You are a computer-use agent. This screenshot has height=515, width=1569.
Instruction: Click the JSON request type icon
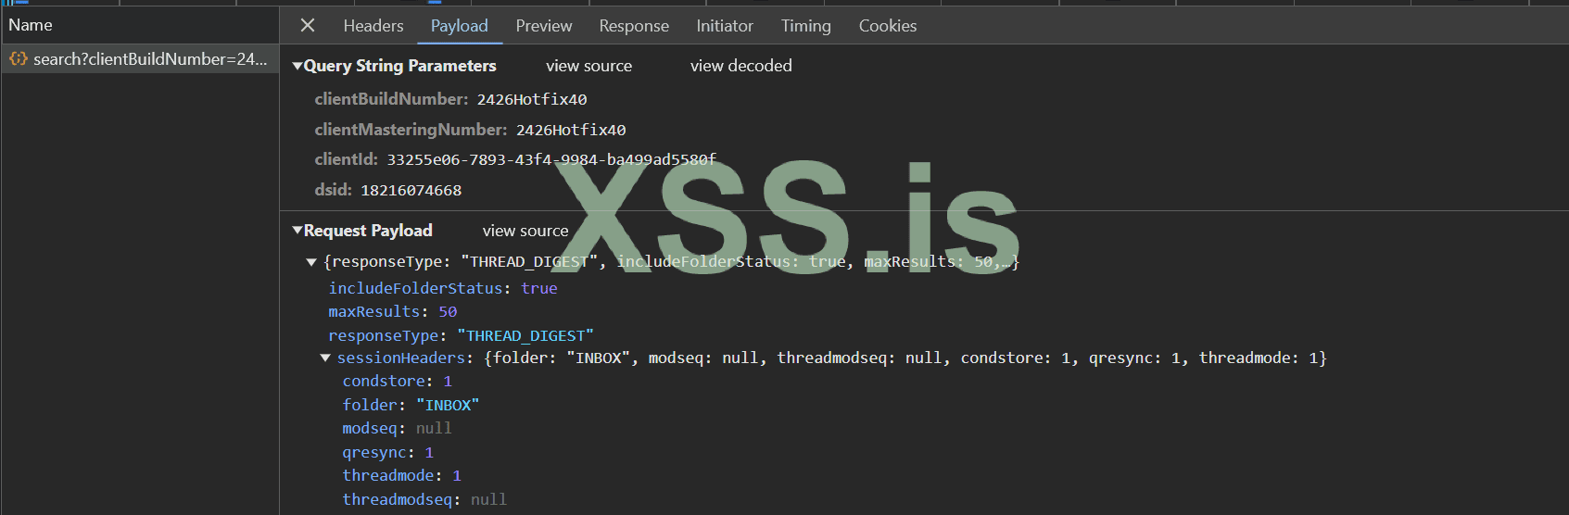click(19, 59)
